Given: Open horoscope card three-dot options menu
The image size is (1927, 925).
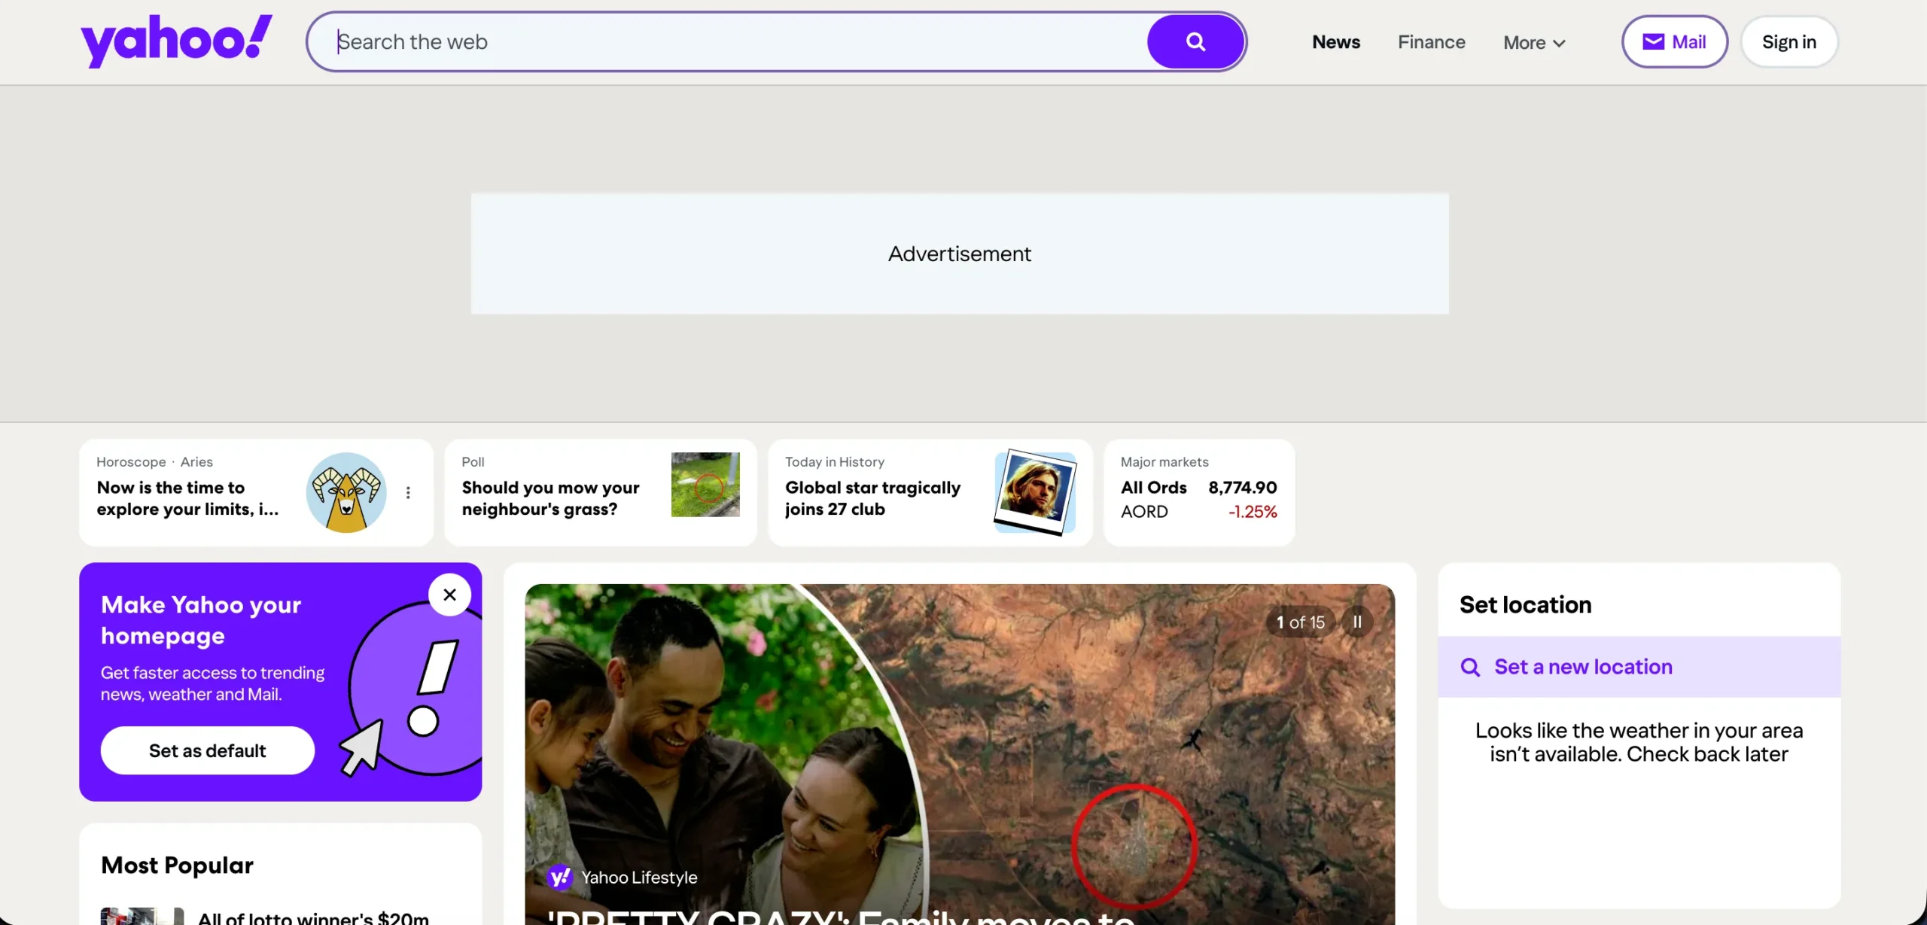Looking at the screenshot, I should 408,492.
